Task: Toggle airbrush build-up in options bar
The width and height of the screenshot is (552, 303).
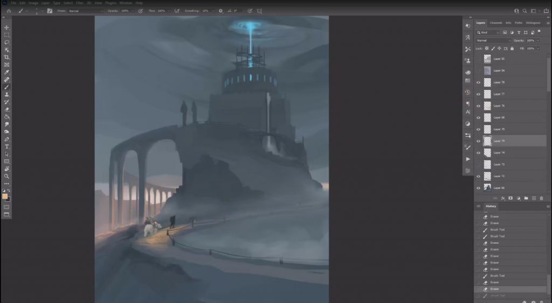Action: coord(177,11)
